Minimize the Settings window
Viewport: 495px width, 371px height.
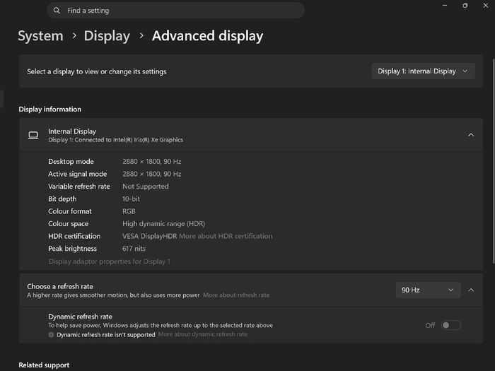445,6
